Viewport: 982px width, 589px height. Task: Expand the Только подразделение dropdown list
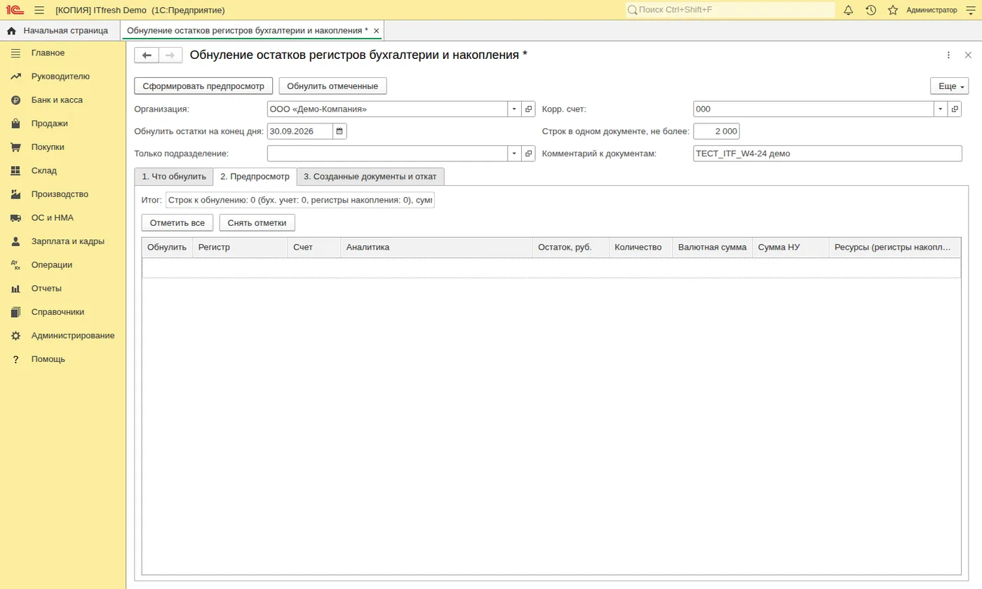click(514, 154)
